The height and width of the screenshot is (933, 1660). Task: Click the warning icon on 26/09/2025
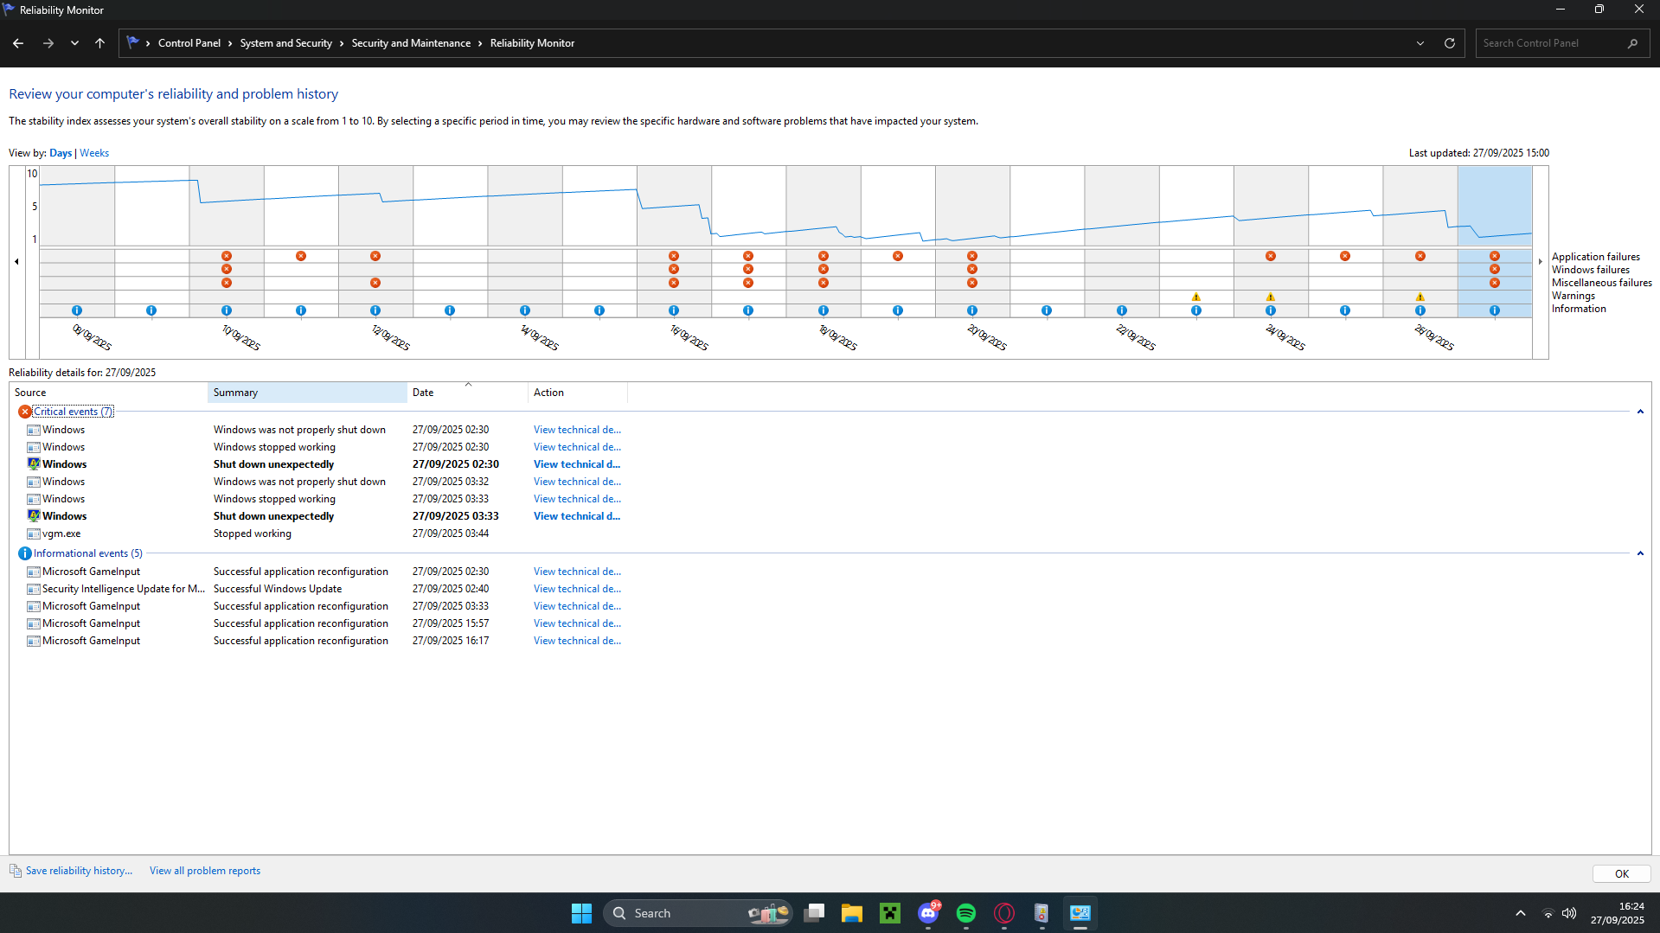(x=1420, y=297)
